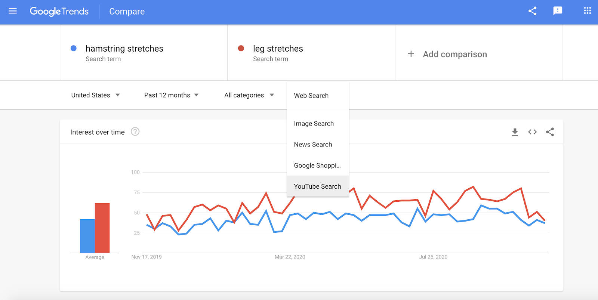Open the Interest over time help icon

(x=135, y=132)
